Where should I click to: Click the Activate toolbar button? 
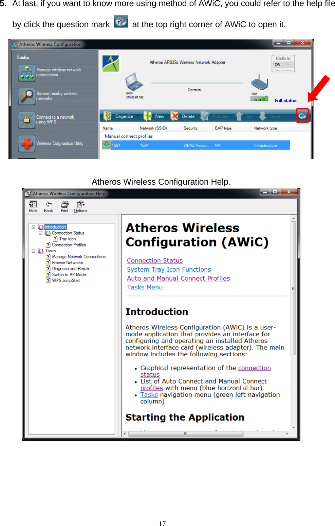[x=215, y=116]
